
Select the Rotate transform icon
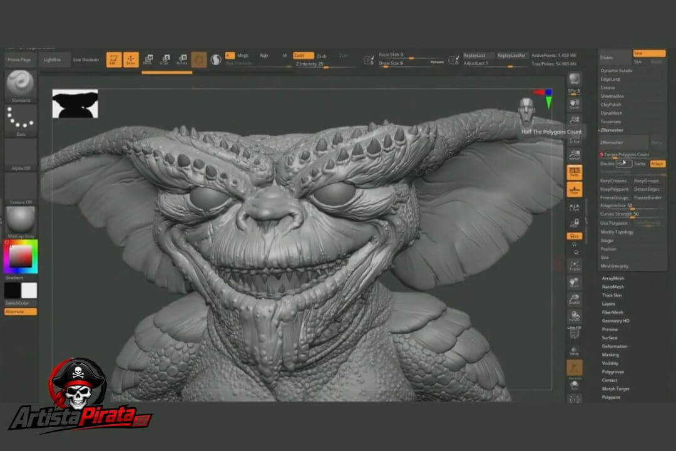point(182,60)
